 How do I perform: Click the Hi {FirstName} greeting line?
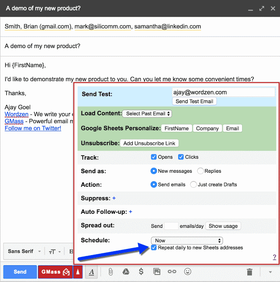[x=25, y=65]
